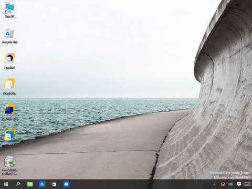Select the This PC desktop icon

(9, 10)
